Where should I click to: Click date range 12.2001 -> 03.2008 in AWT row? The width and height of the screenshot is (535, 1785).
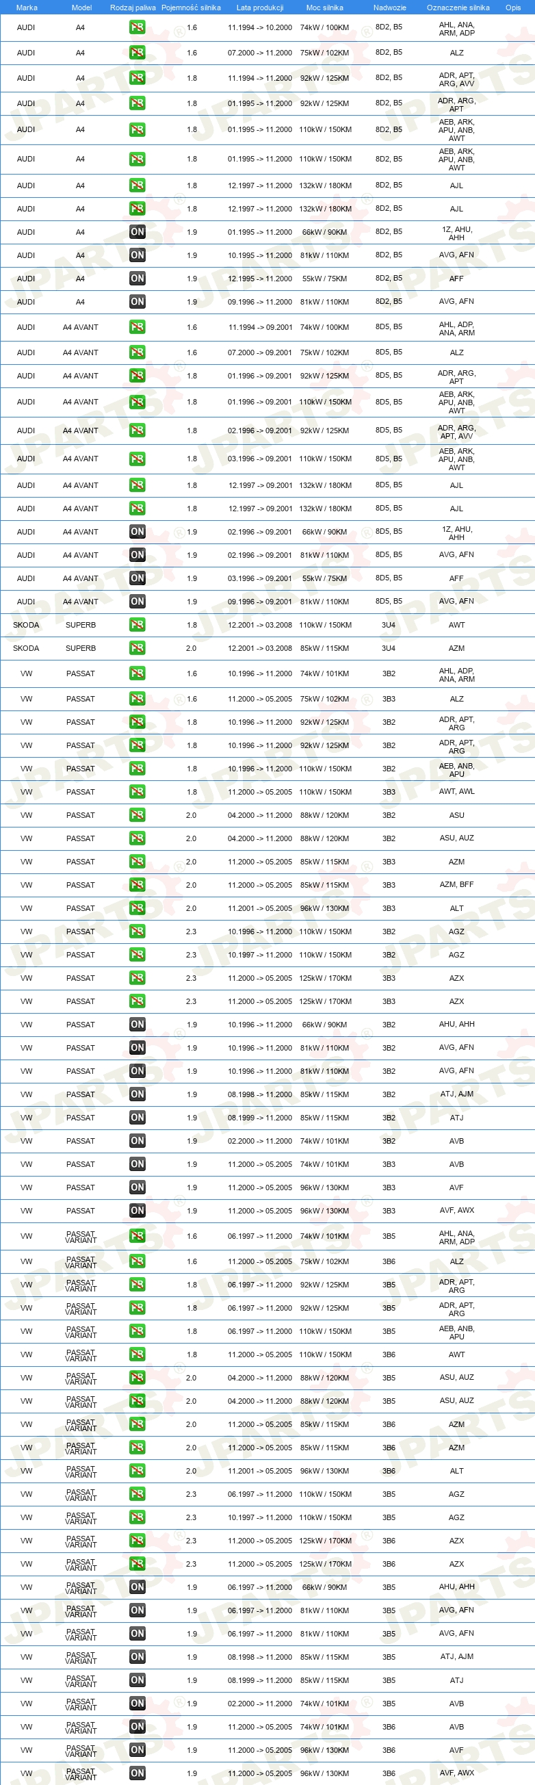[x=260, y=625]
